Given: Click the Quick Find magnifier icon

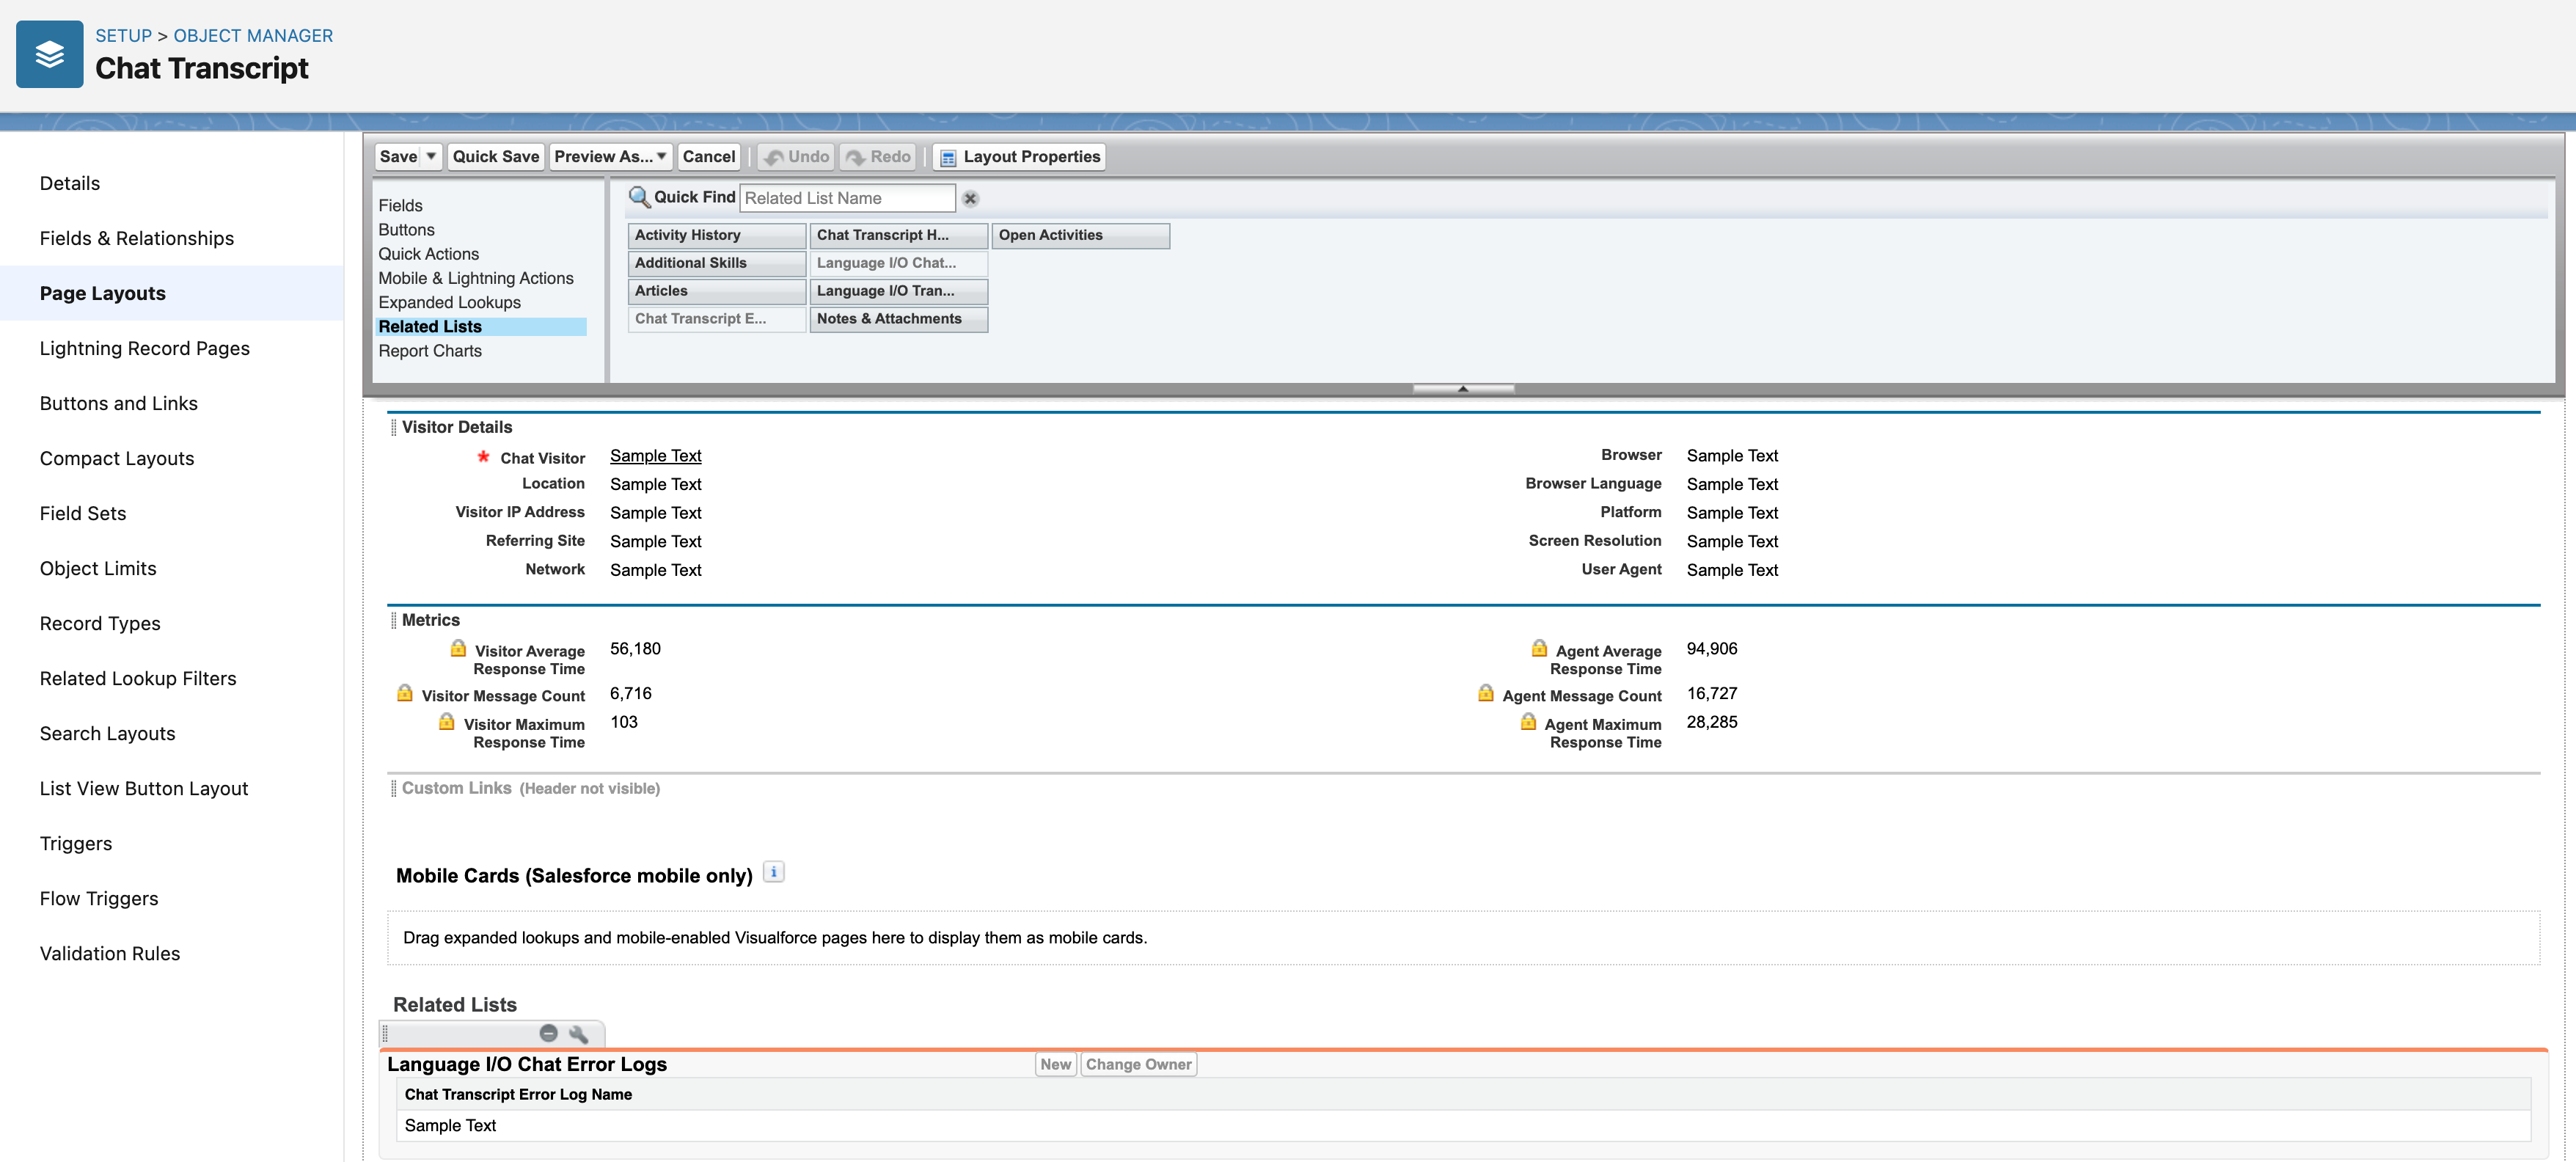Looking at the screenshot, I should tap(639, 197).
